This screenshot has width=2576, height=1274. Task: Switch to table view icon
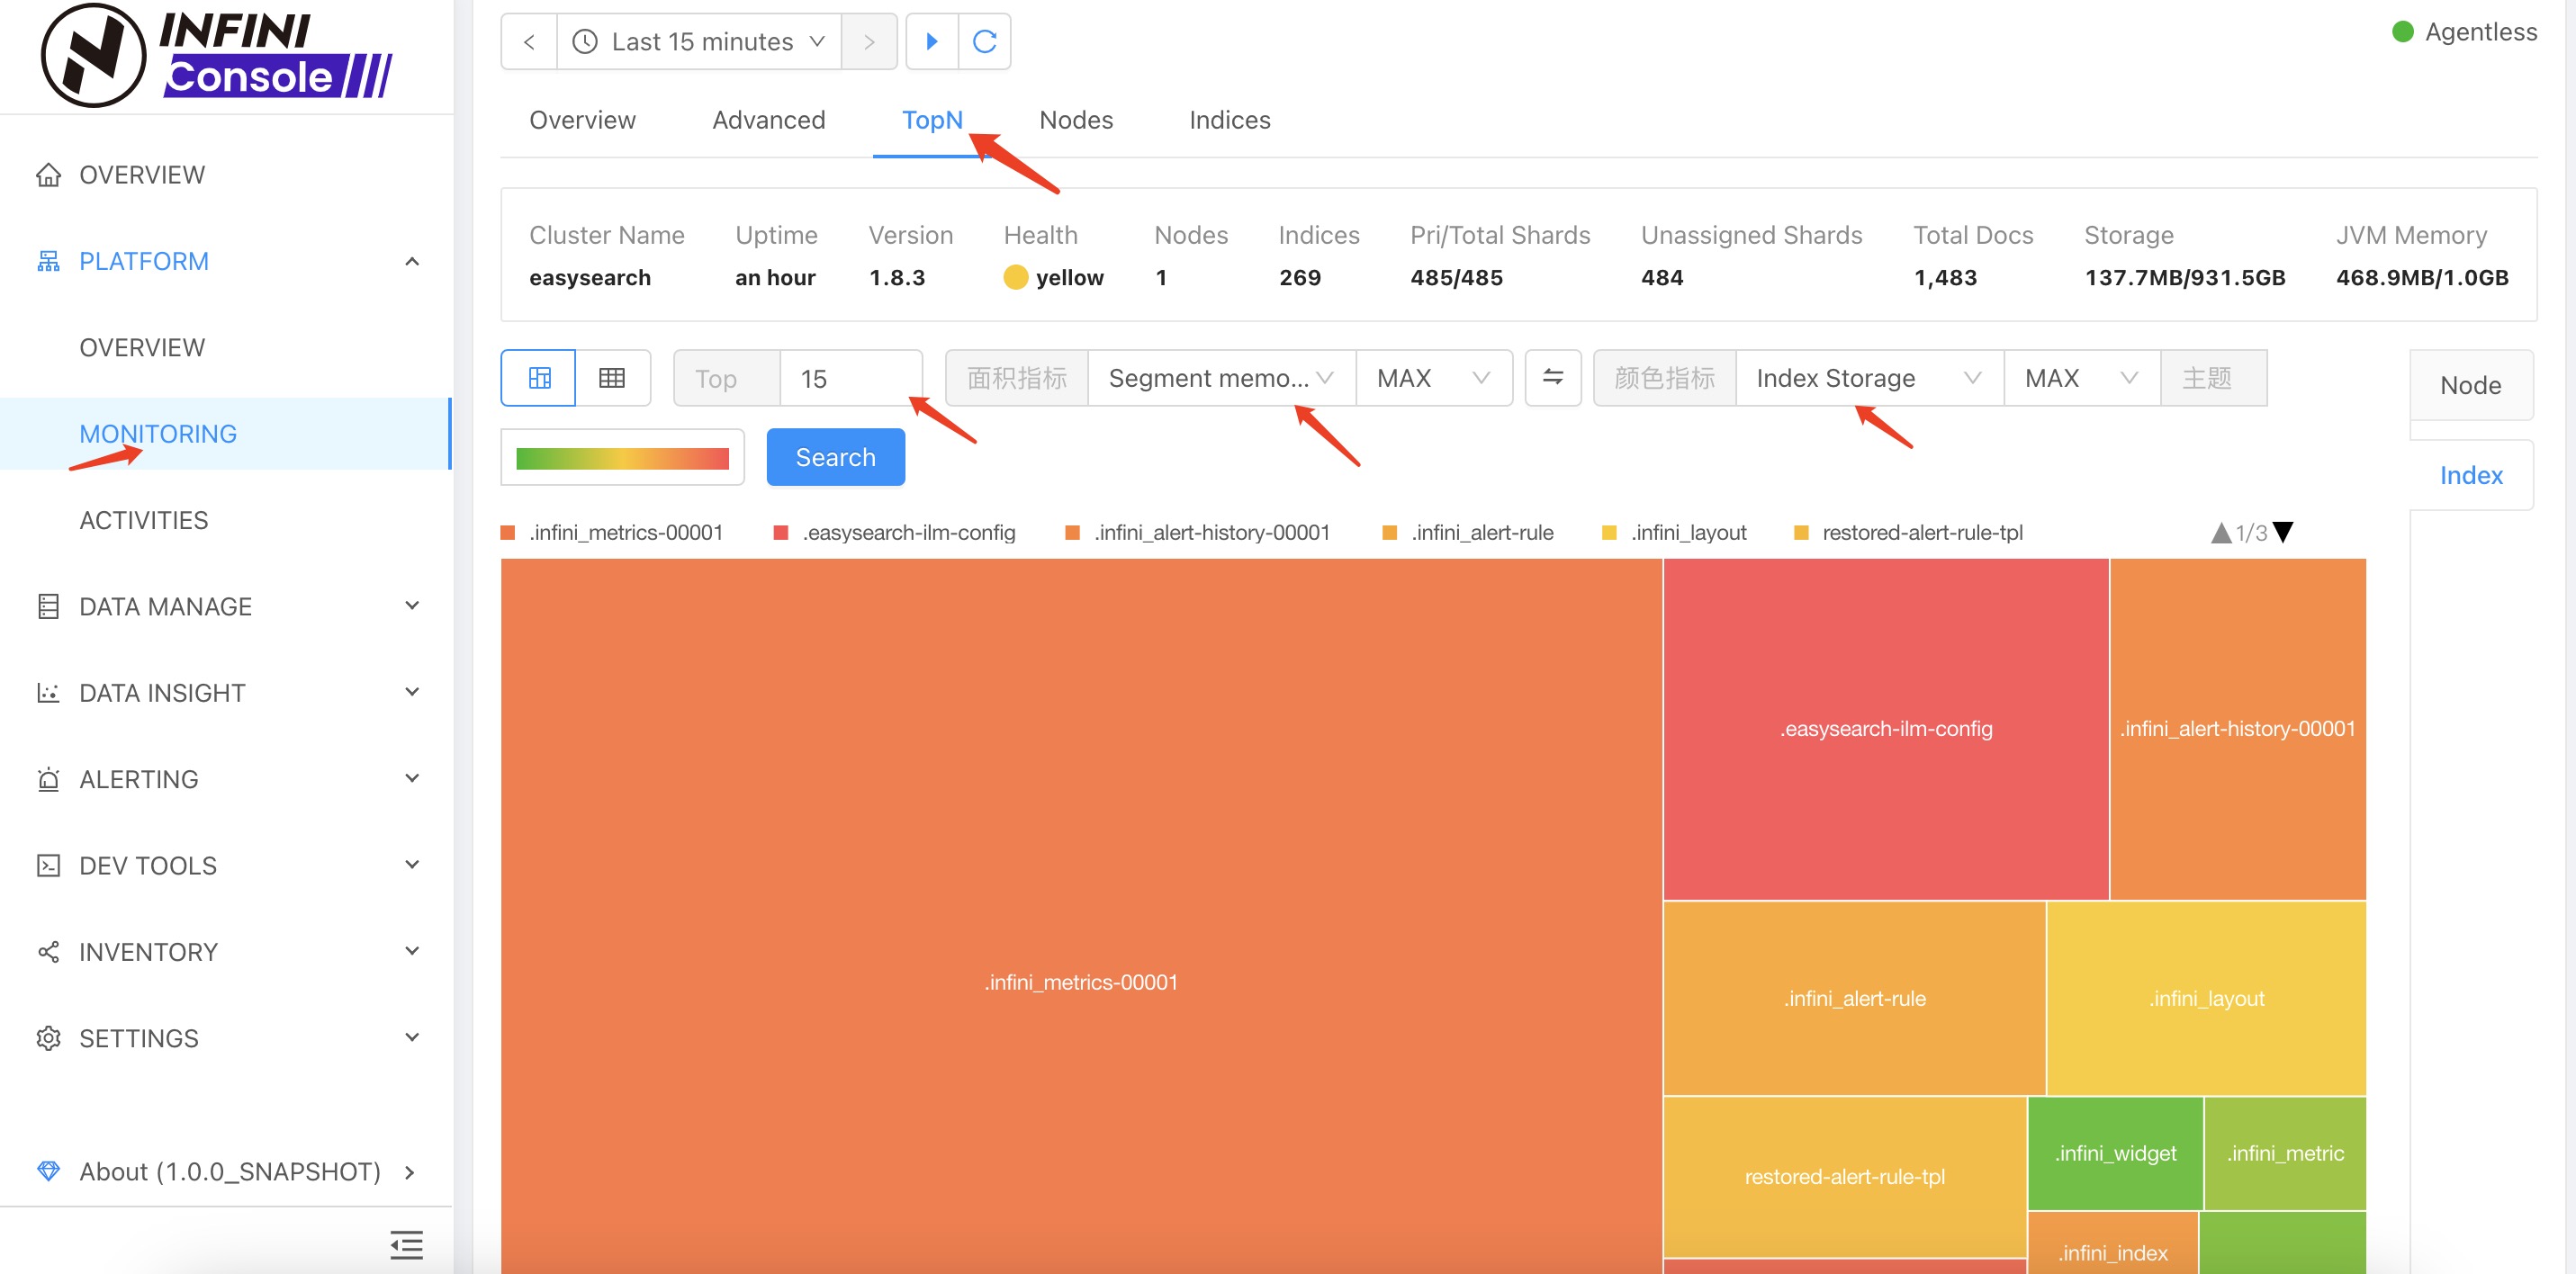click(612, 378)
